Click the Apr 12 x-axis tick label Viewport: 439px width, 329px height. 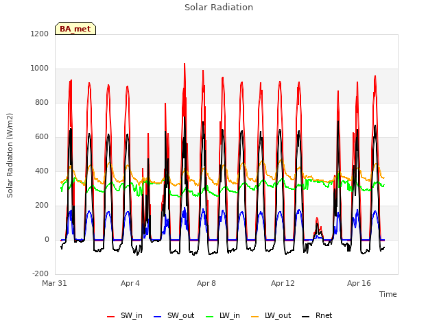tap(283, 283)
